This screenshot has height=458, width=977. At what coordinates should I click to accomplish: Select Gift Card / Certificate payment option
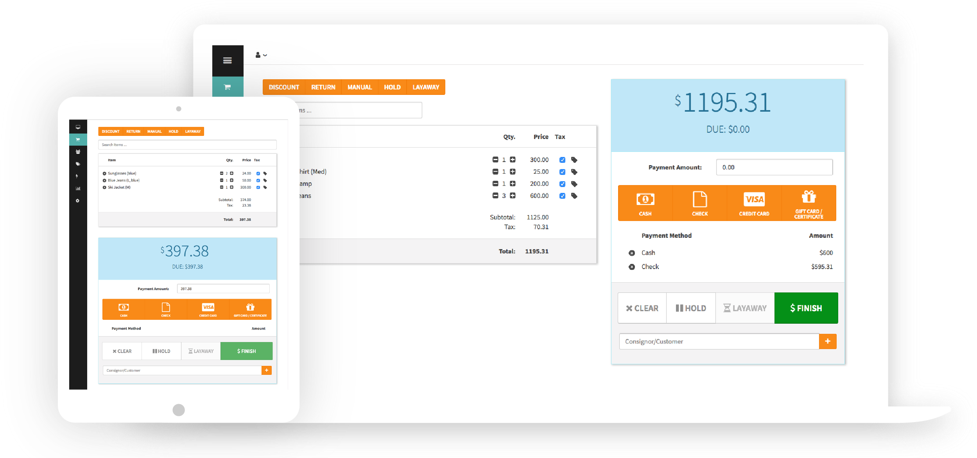808,203
